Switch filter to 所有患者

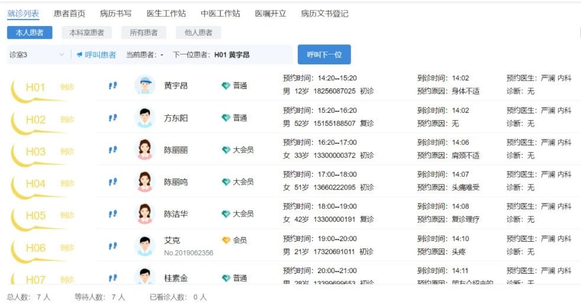(x=144, y=33)
